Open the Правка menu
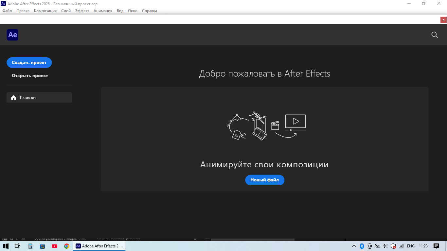447x251 pixels. tap(23, 11)
